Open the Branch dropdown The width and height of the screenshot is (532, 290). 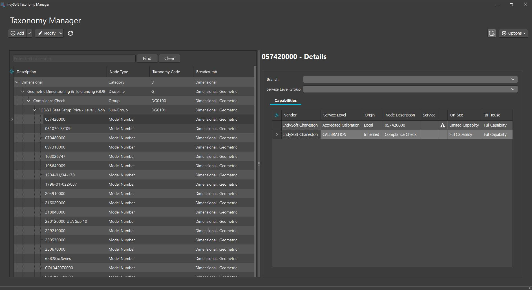pyautogui.click(x=513, y=80)
